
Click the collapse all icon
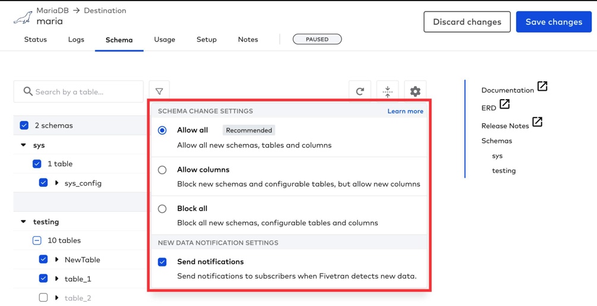click(387, 91)
